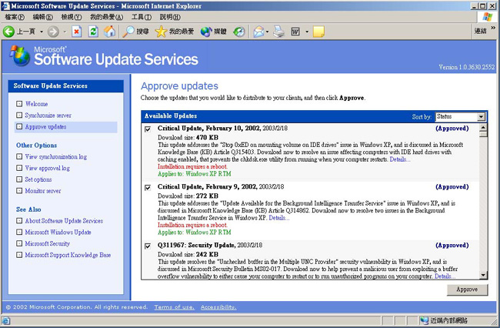Click the Back arrow toolbar icon
The width and height of the screenshot is (500, 328).
coord(8,32)
